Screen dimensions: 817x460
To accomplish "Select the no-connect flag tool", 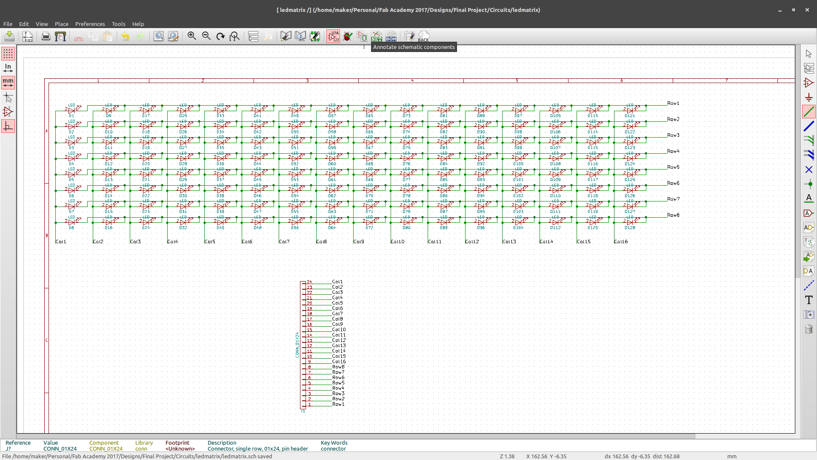I will point(809,170).
